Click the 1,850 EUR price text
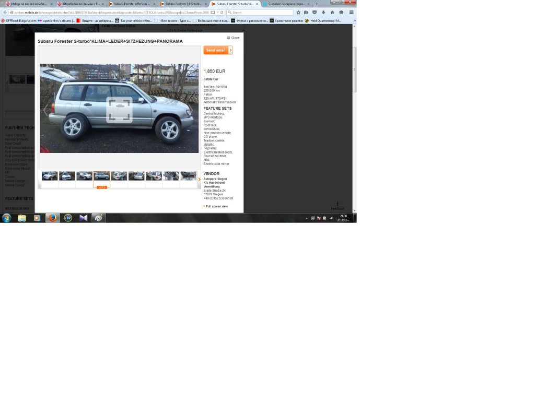535x401 pixels. 214,71
